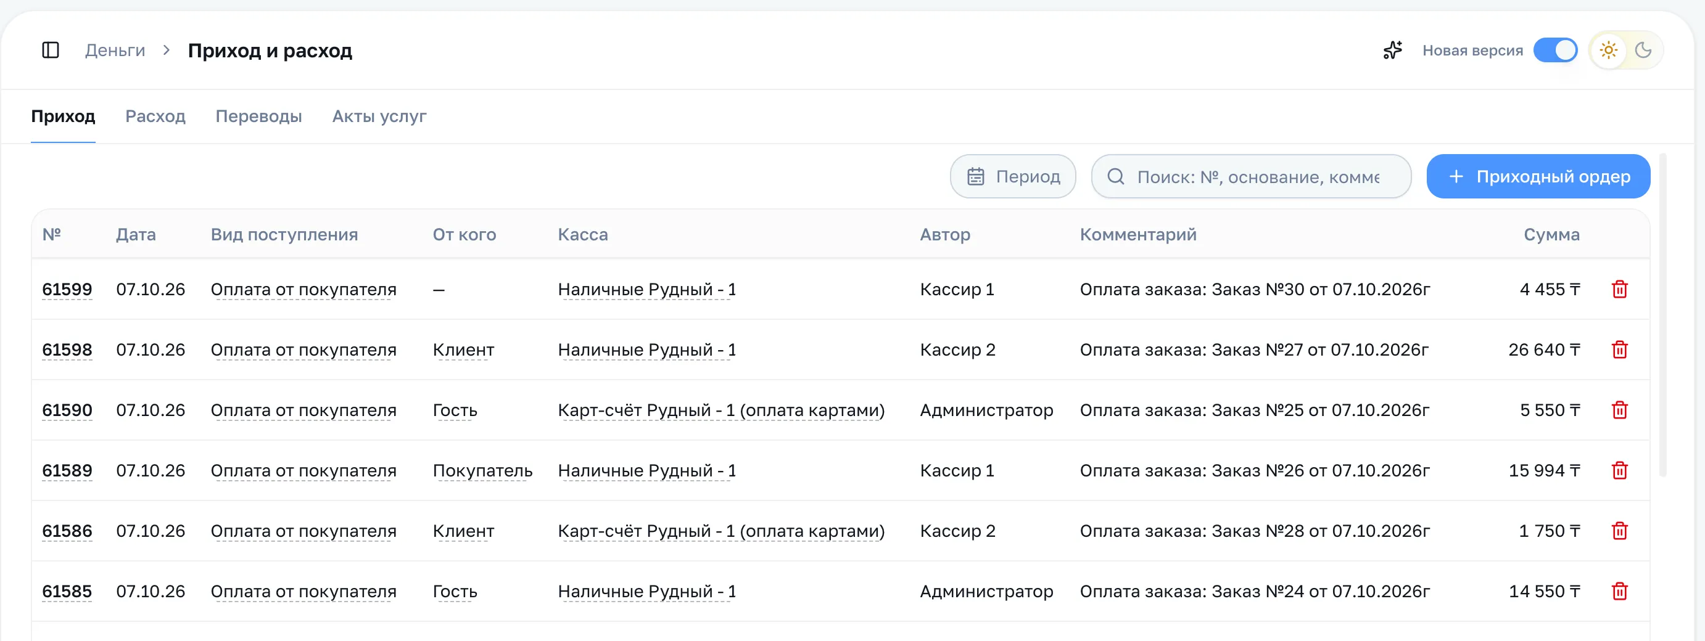The width and height of the screenshot is (1705, 641).
Task: Delete order 61599 with trash icon
Action: (x=1620, y=289)
